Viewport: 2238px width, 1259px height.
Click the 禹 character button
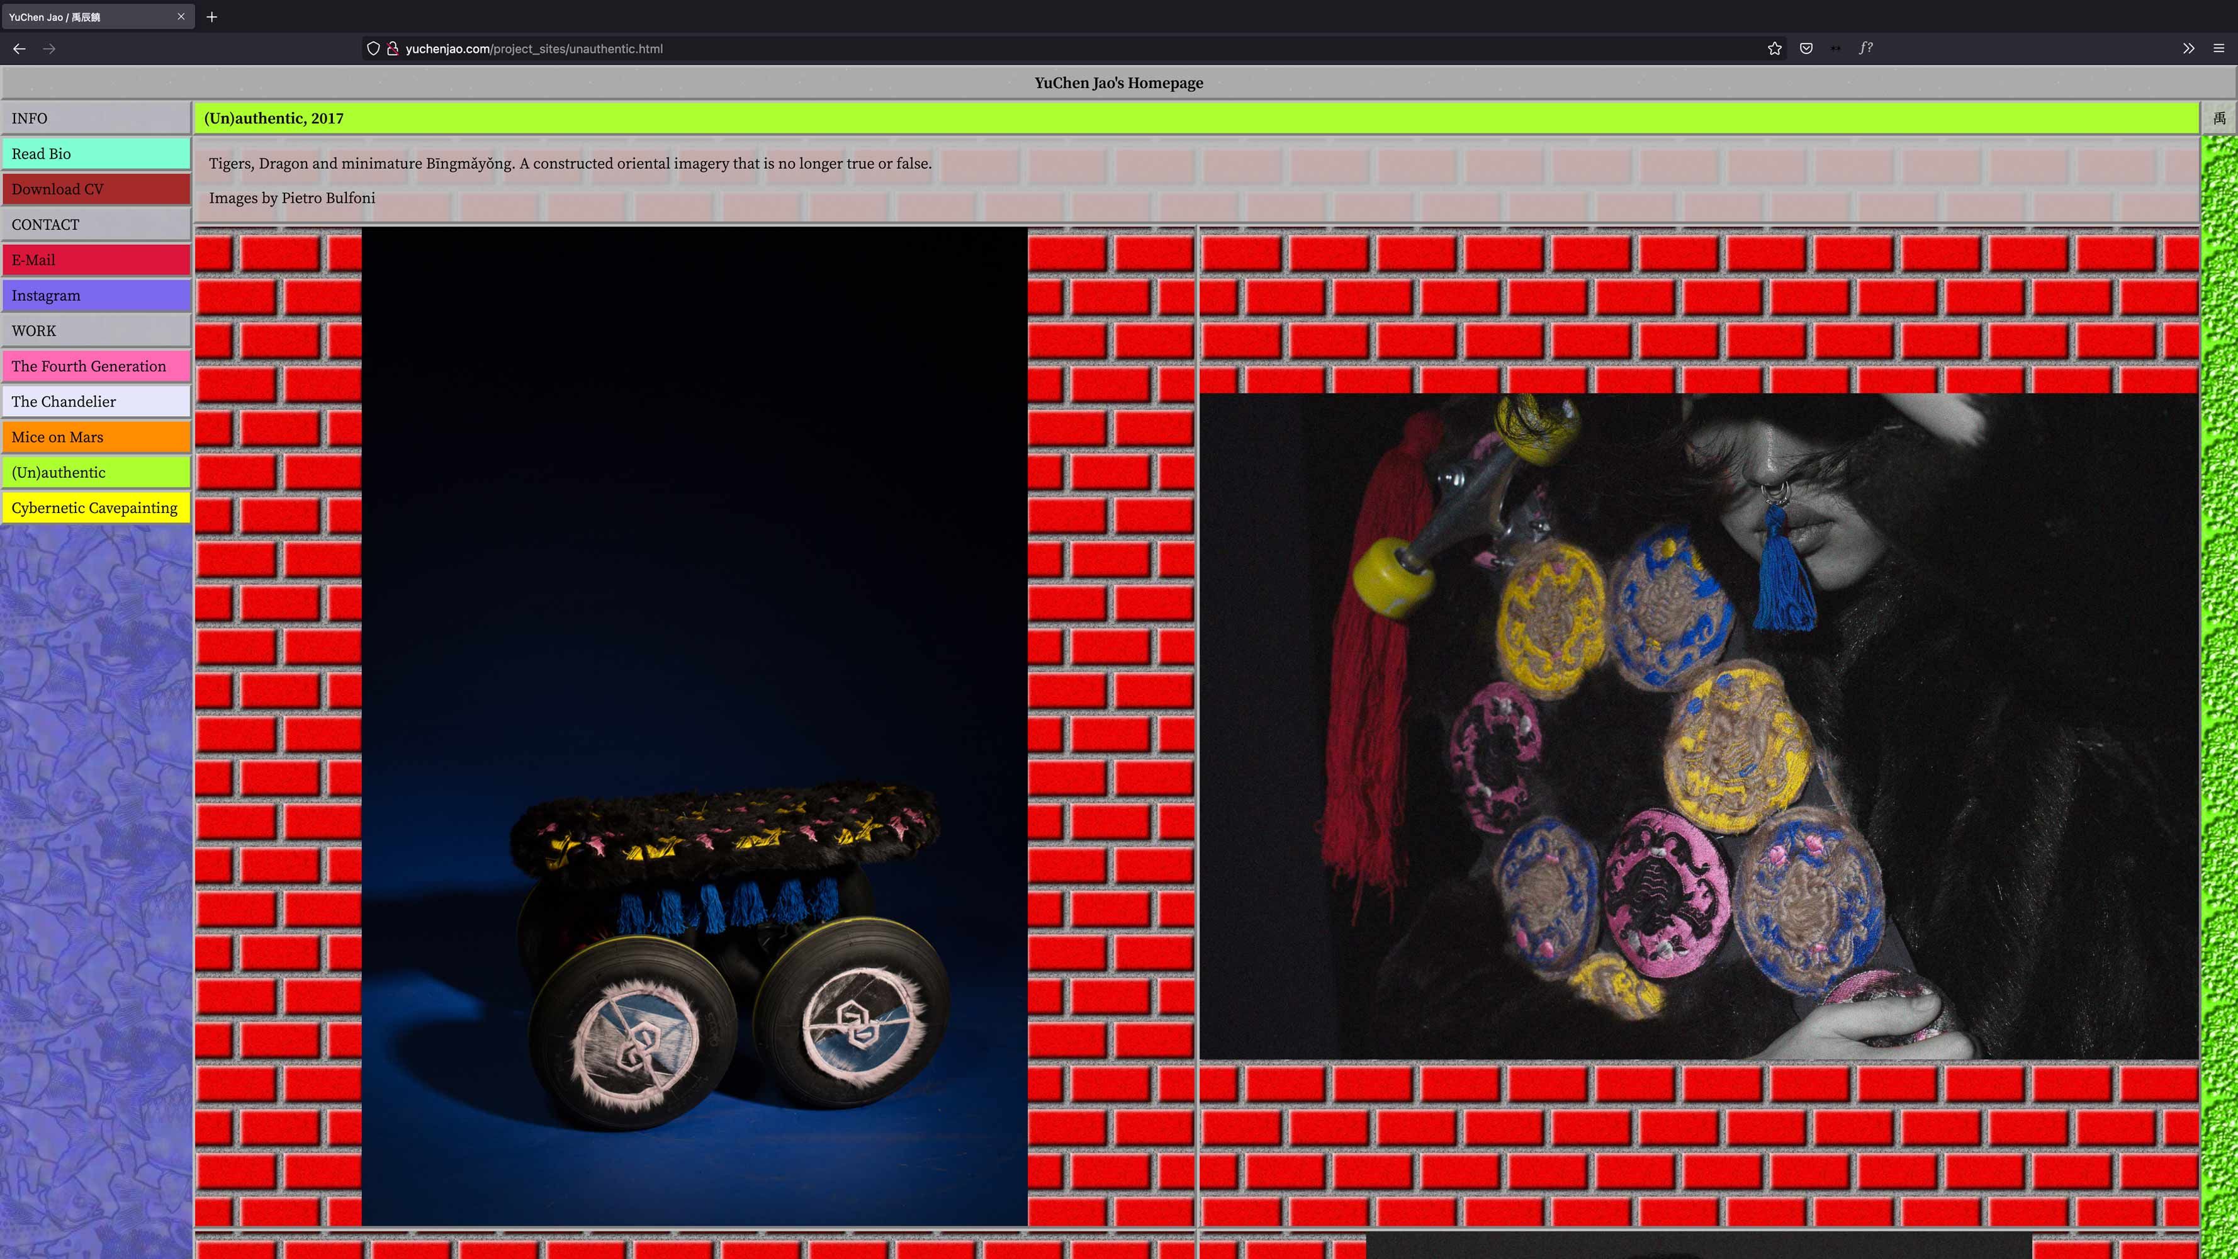pos(2219,118)
